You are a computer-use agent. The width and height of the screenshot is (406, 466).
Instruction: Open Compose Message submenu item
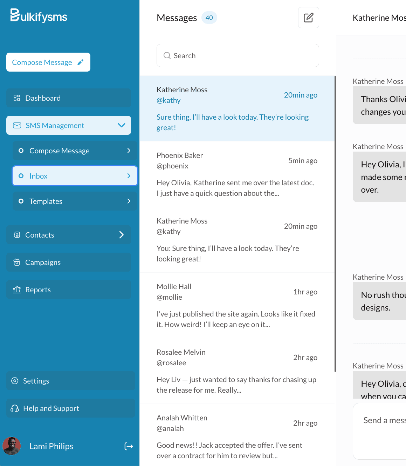point(75,151)
